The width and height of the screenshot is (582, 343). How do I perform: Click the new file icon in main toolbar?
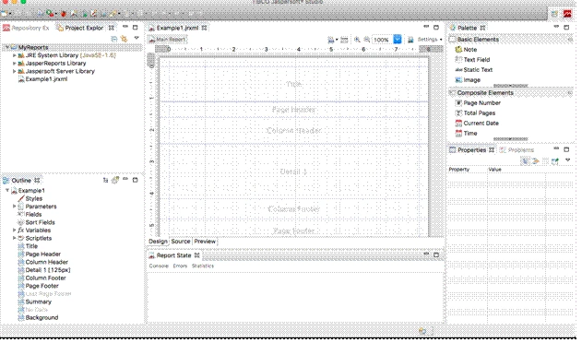[5, 14]
